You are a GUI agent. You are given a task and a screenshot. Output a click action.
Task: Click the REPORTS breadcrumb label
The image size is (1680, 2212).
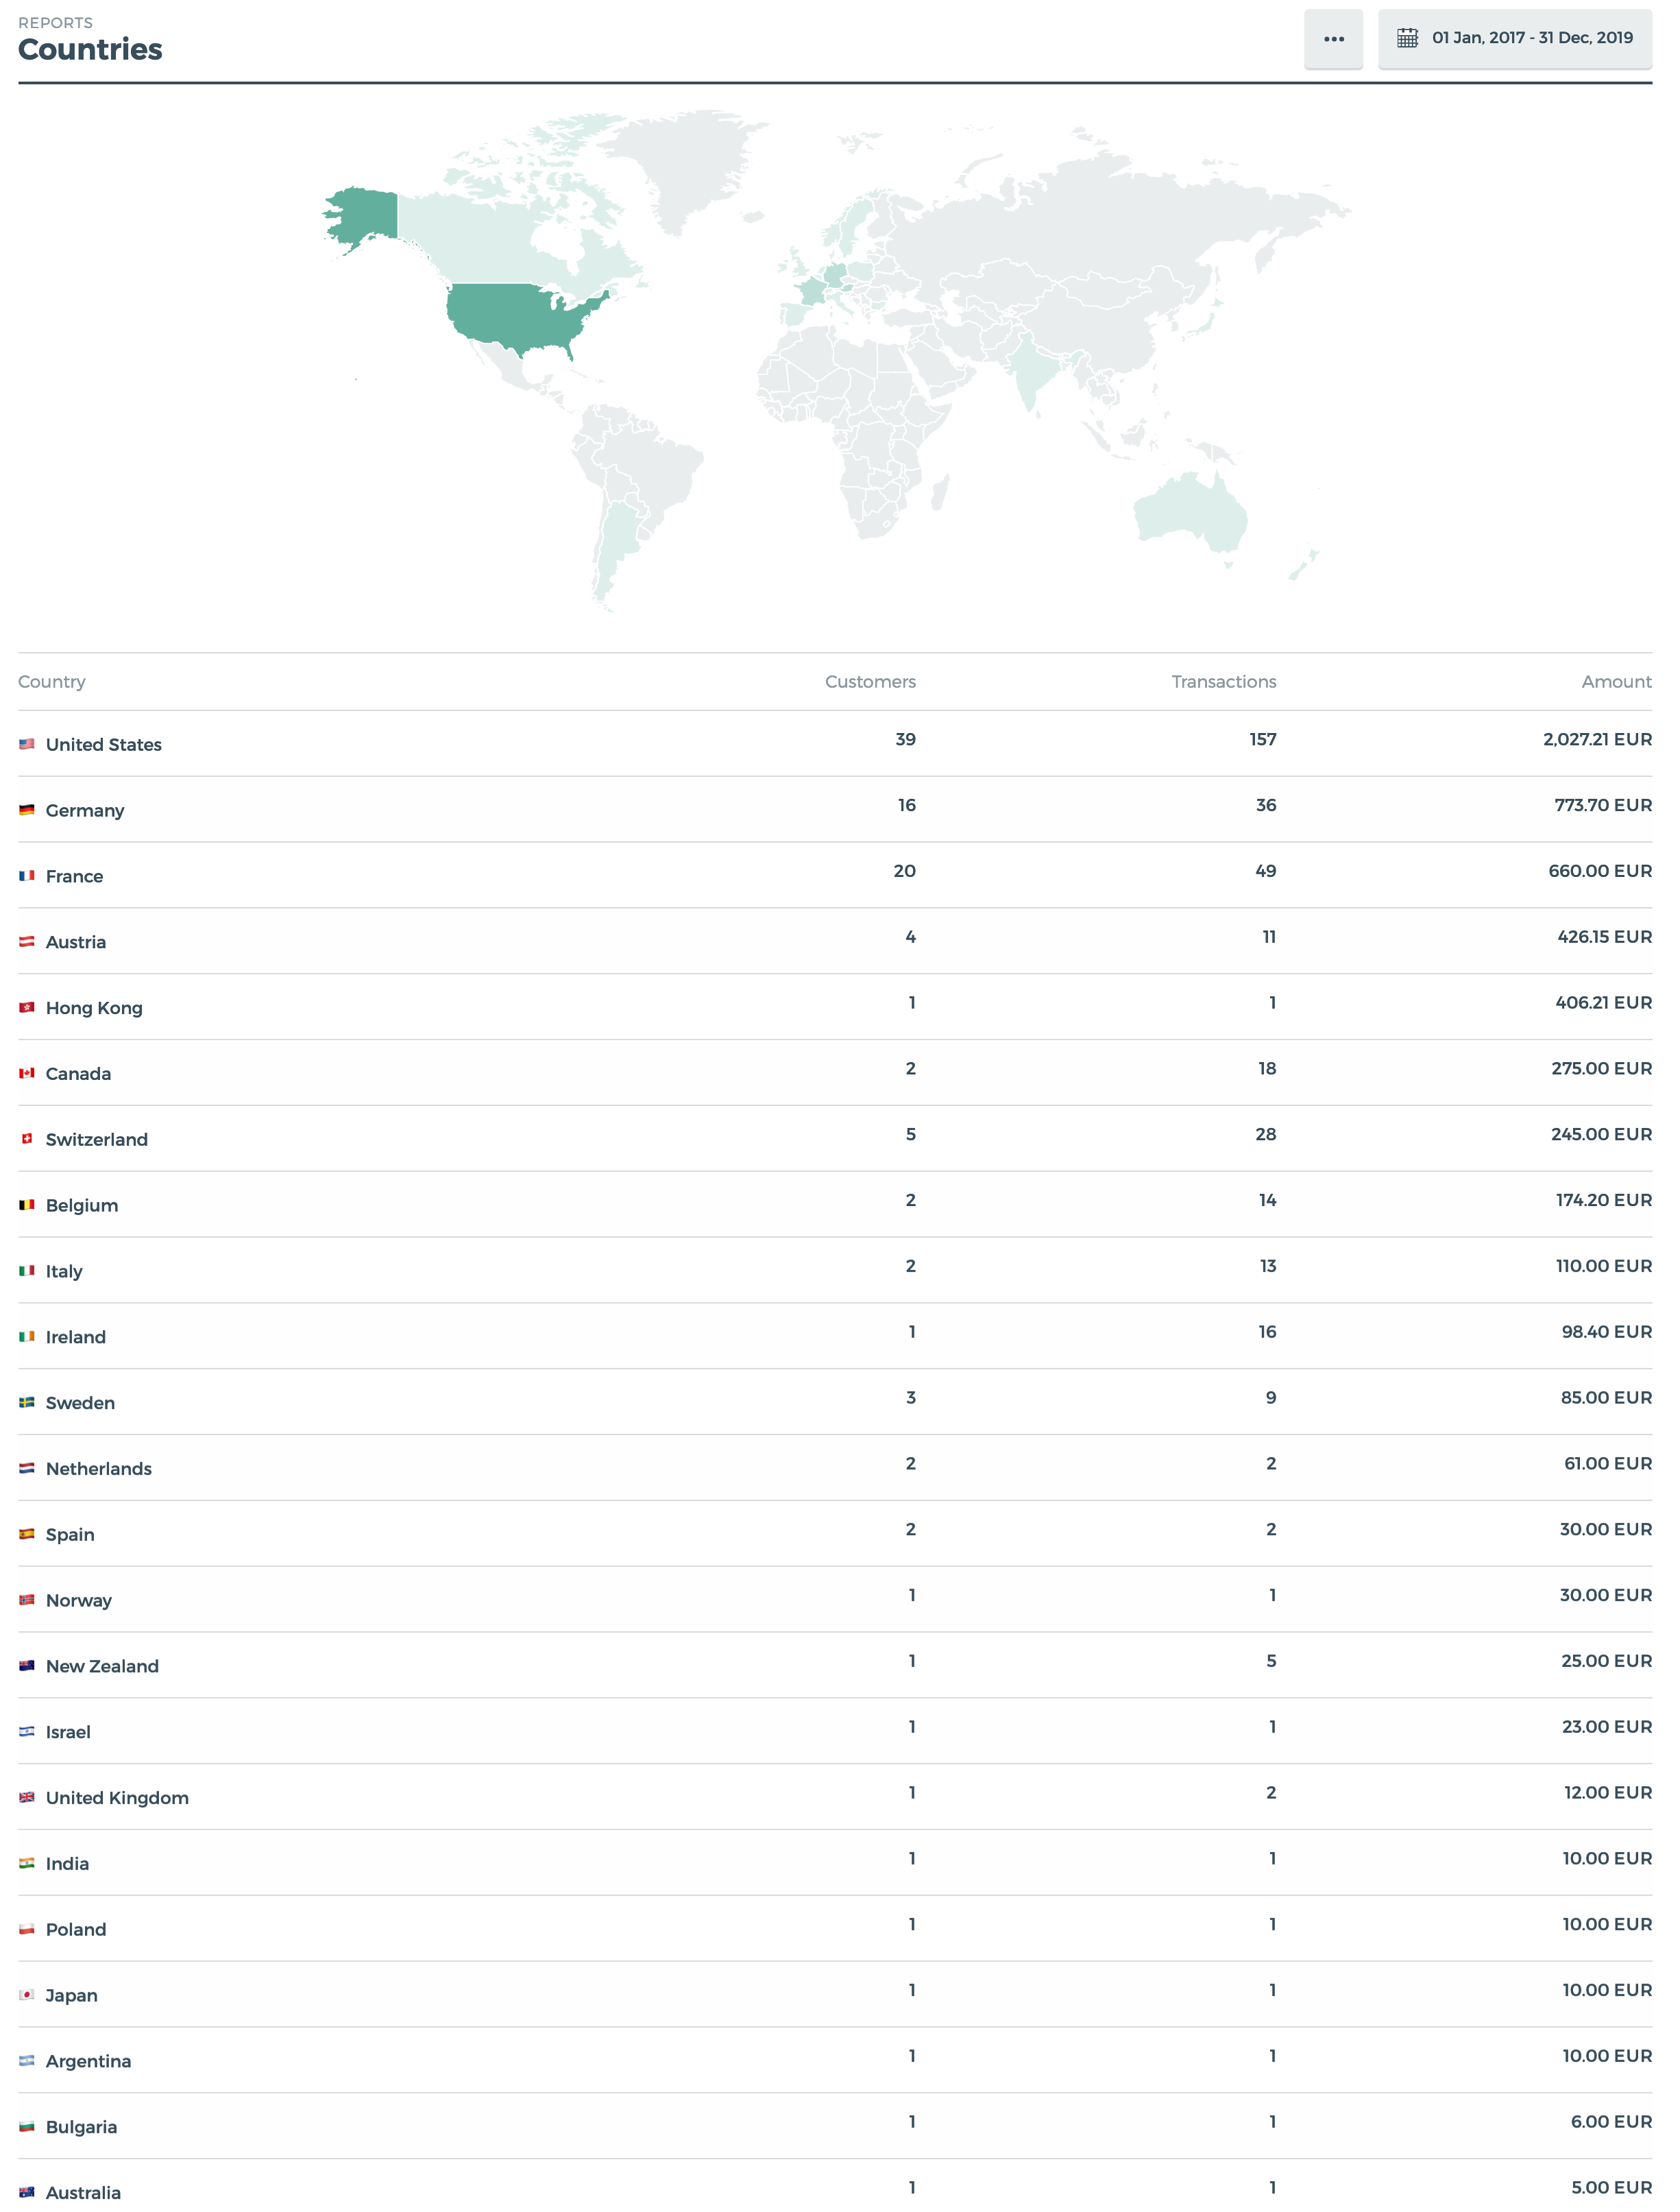pyautogui.click(x=55, y=22)
